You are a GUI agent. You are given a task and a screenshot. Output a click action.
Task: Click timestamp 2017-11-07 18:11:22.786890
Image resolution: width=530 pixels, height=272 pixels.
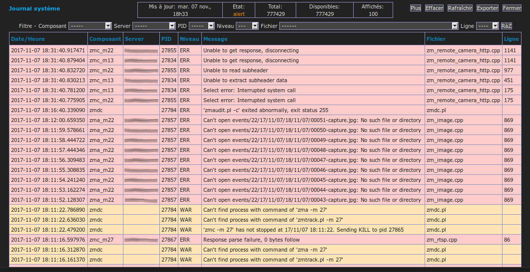click(x=48, y=210)
